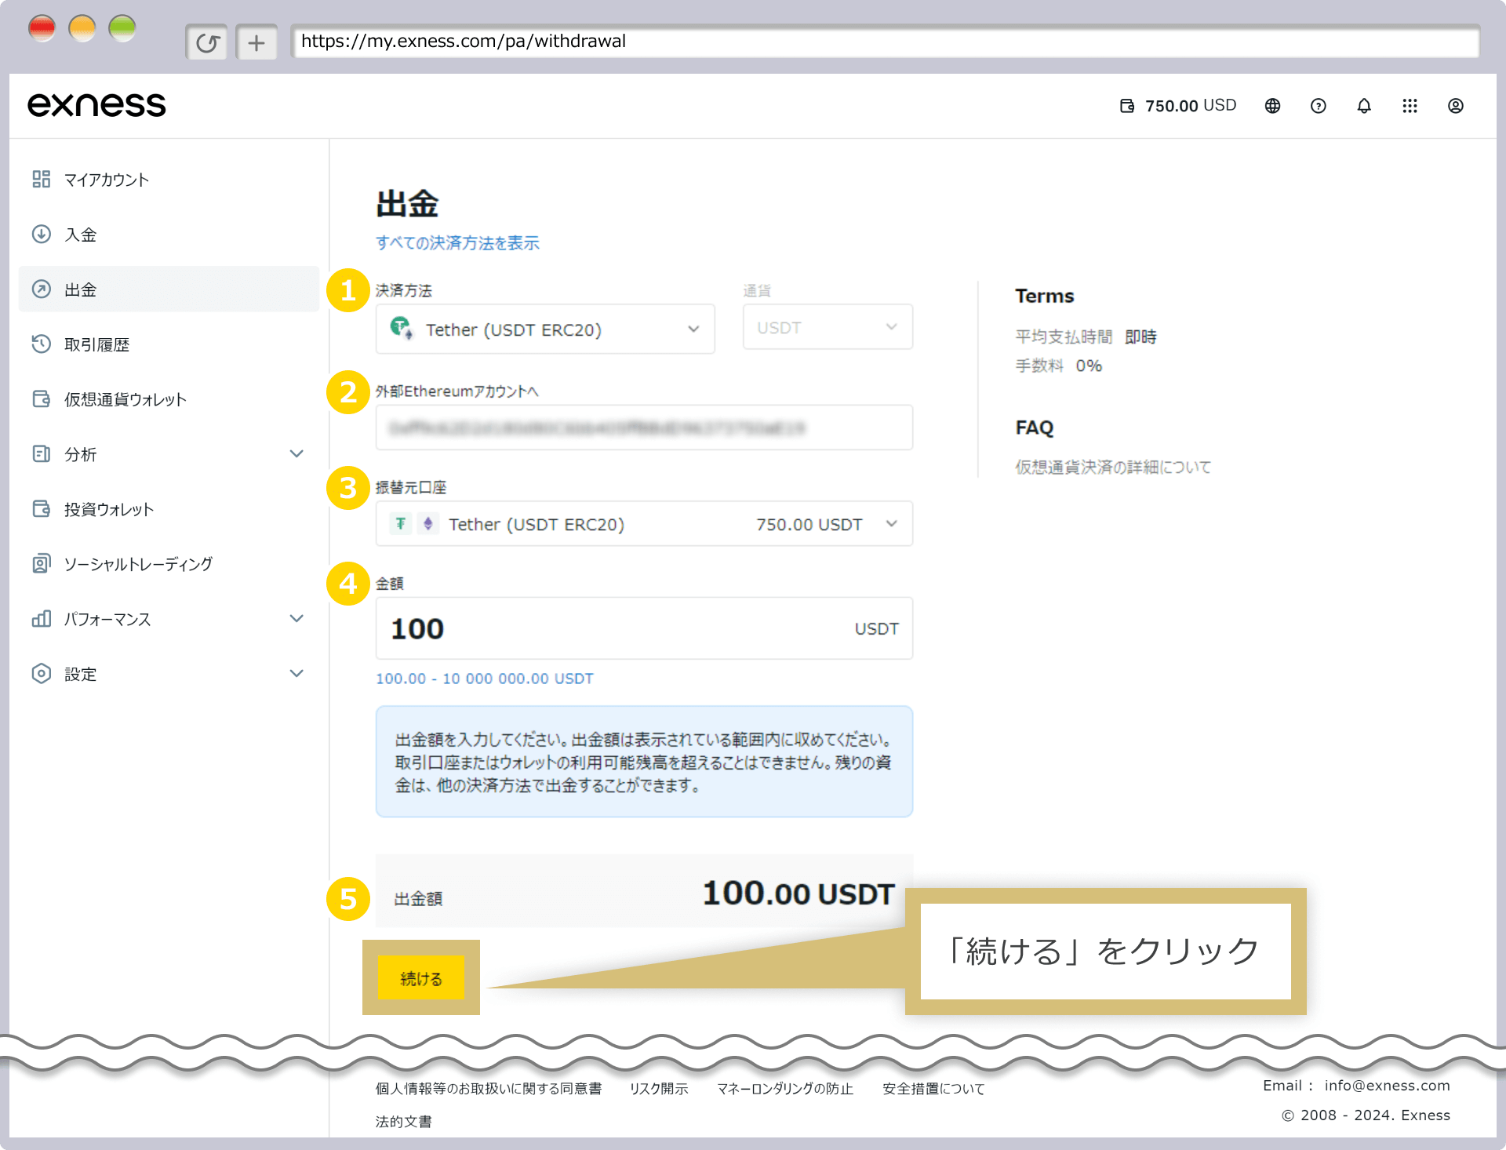Click the マイアカウント dashboard icon

click(42, 180)
